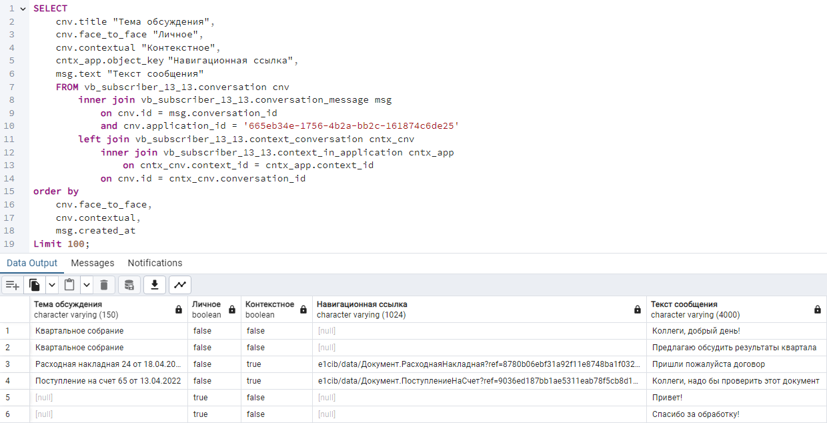Click lock icon in Контекстное column header
Screen dimensions: 827x423
pyautogui.click(x=303, y=310)
